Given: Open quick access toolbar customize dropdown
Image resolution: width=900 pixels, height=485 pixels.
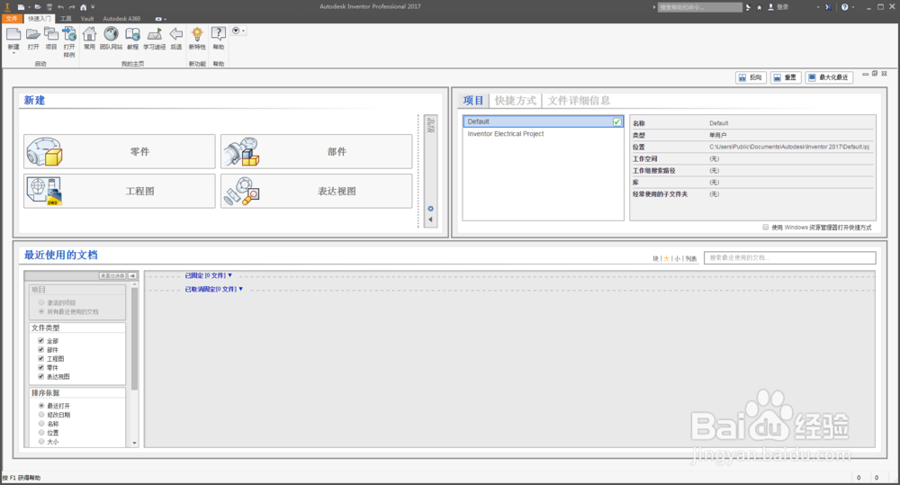Looking at the screenshot, I should (93, 7).
